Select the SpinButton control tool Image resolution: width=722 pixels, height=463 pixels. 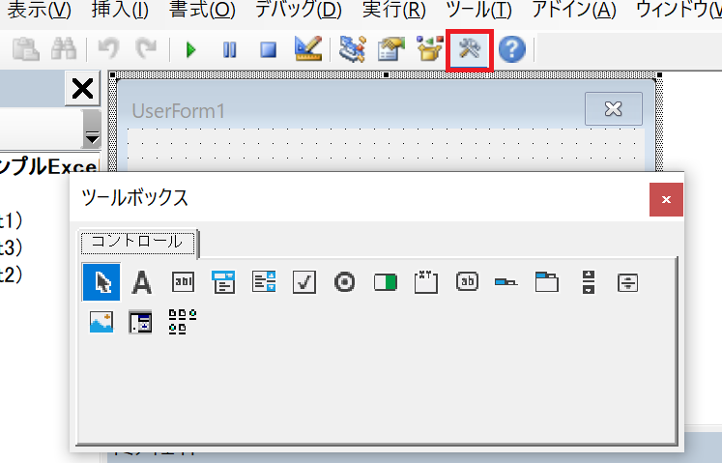(628, 282)
